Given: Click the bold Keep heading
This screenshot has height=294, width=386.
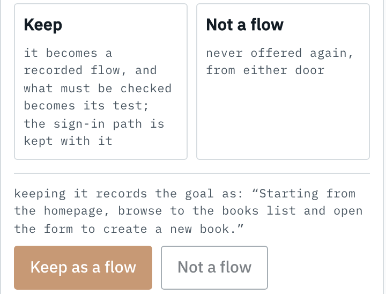Looking at the screenshot, I should click(43, 25).
